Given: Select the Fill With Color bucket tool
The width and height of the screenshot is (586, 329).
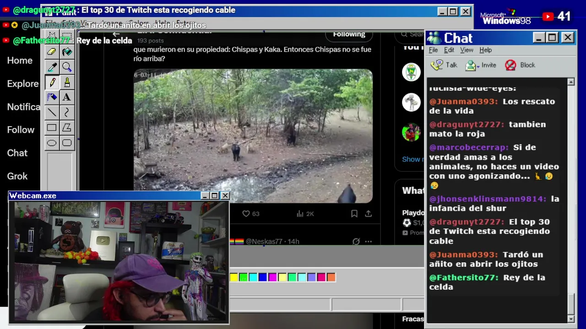Looking at the screenshot, I should pos(67,52).
